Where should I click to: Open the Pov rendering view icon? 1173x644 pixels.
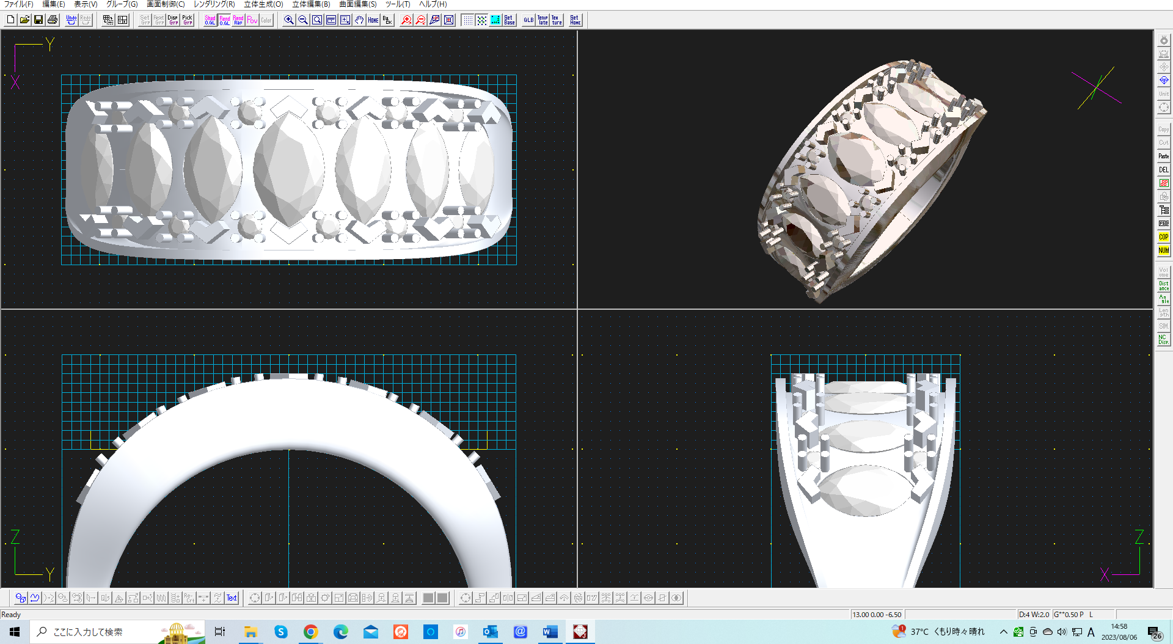click(x=252, y=20)
